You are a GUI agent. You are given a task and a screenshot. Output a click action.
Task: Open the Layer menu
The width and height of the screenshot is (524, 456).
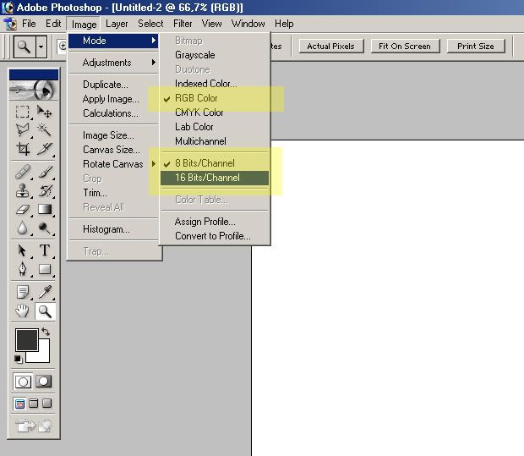(x=117, y=24)
